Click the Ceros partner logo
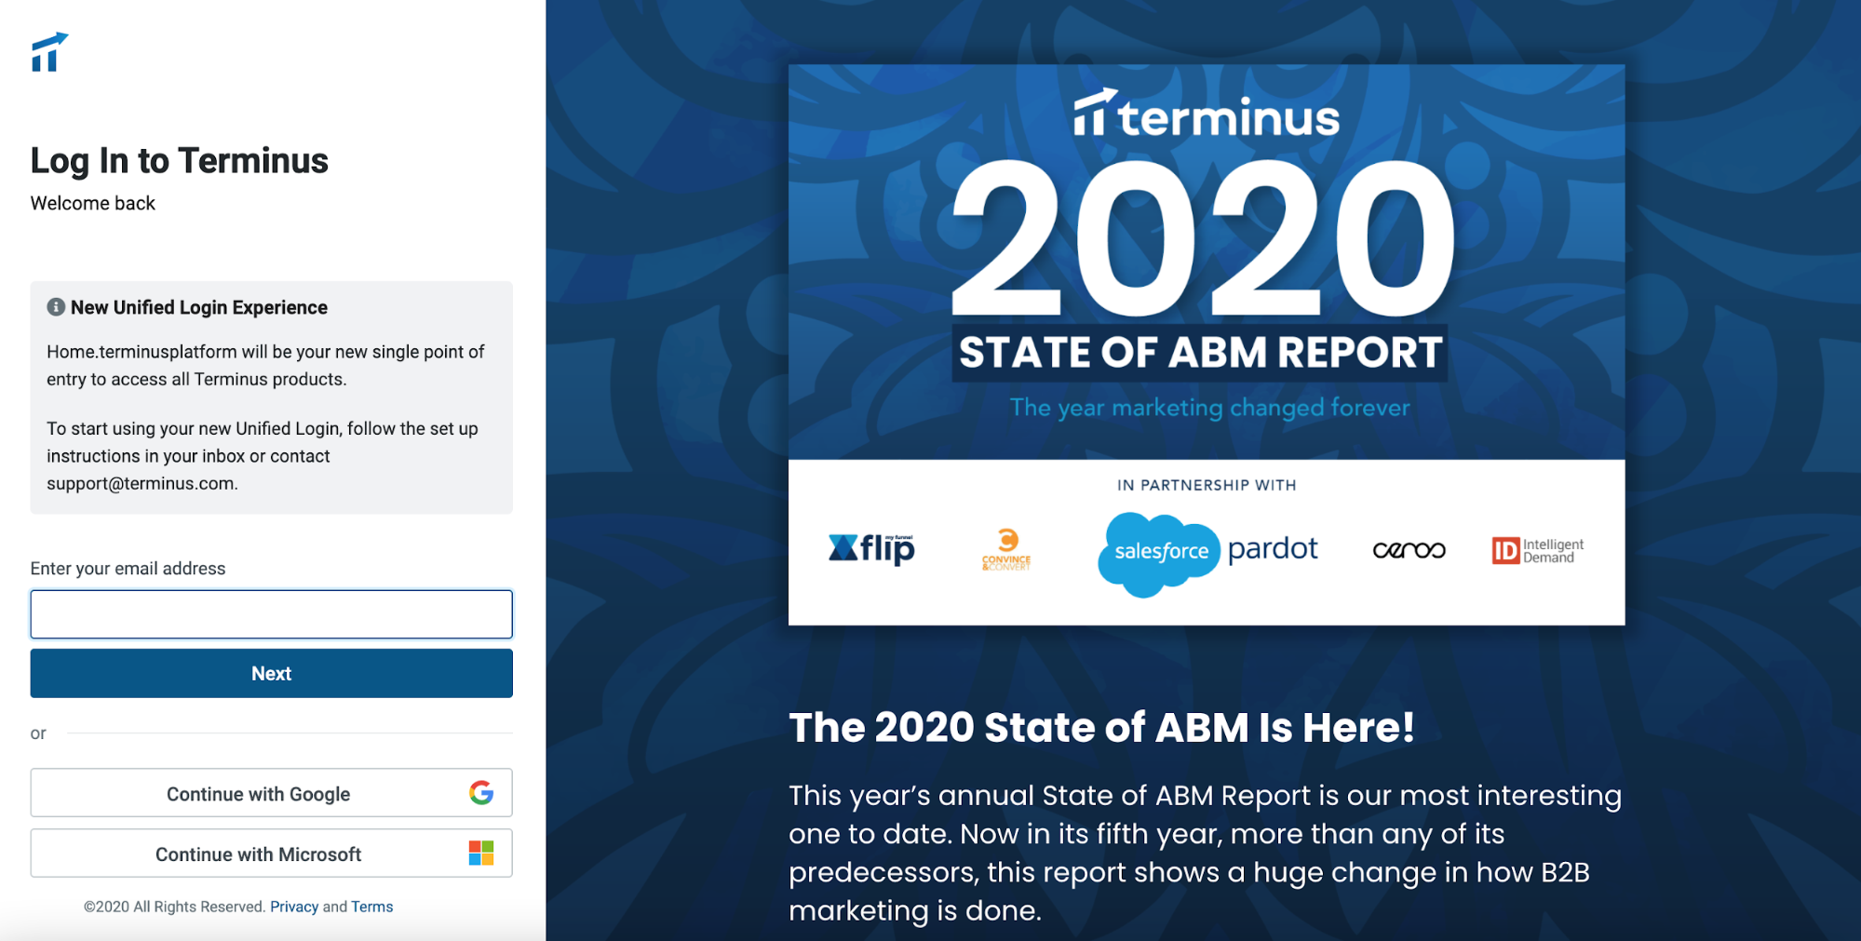Screen dimensions: 1861x941 point(1409,550)
